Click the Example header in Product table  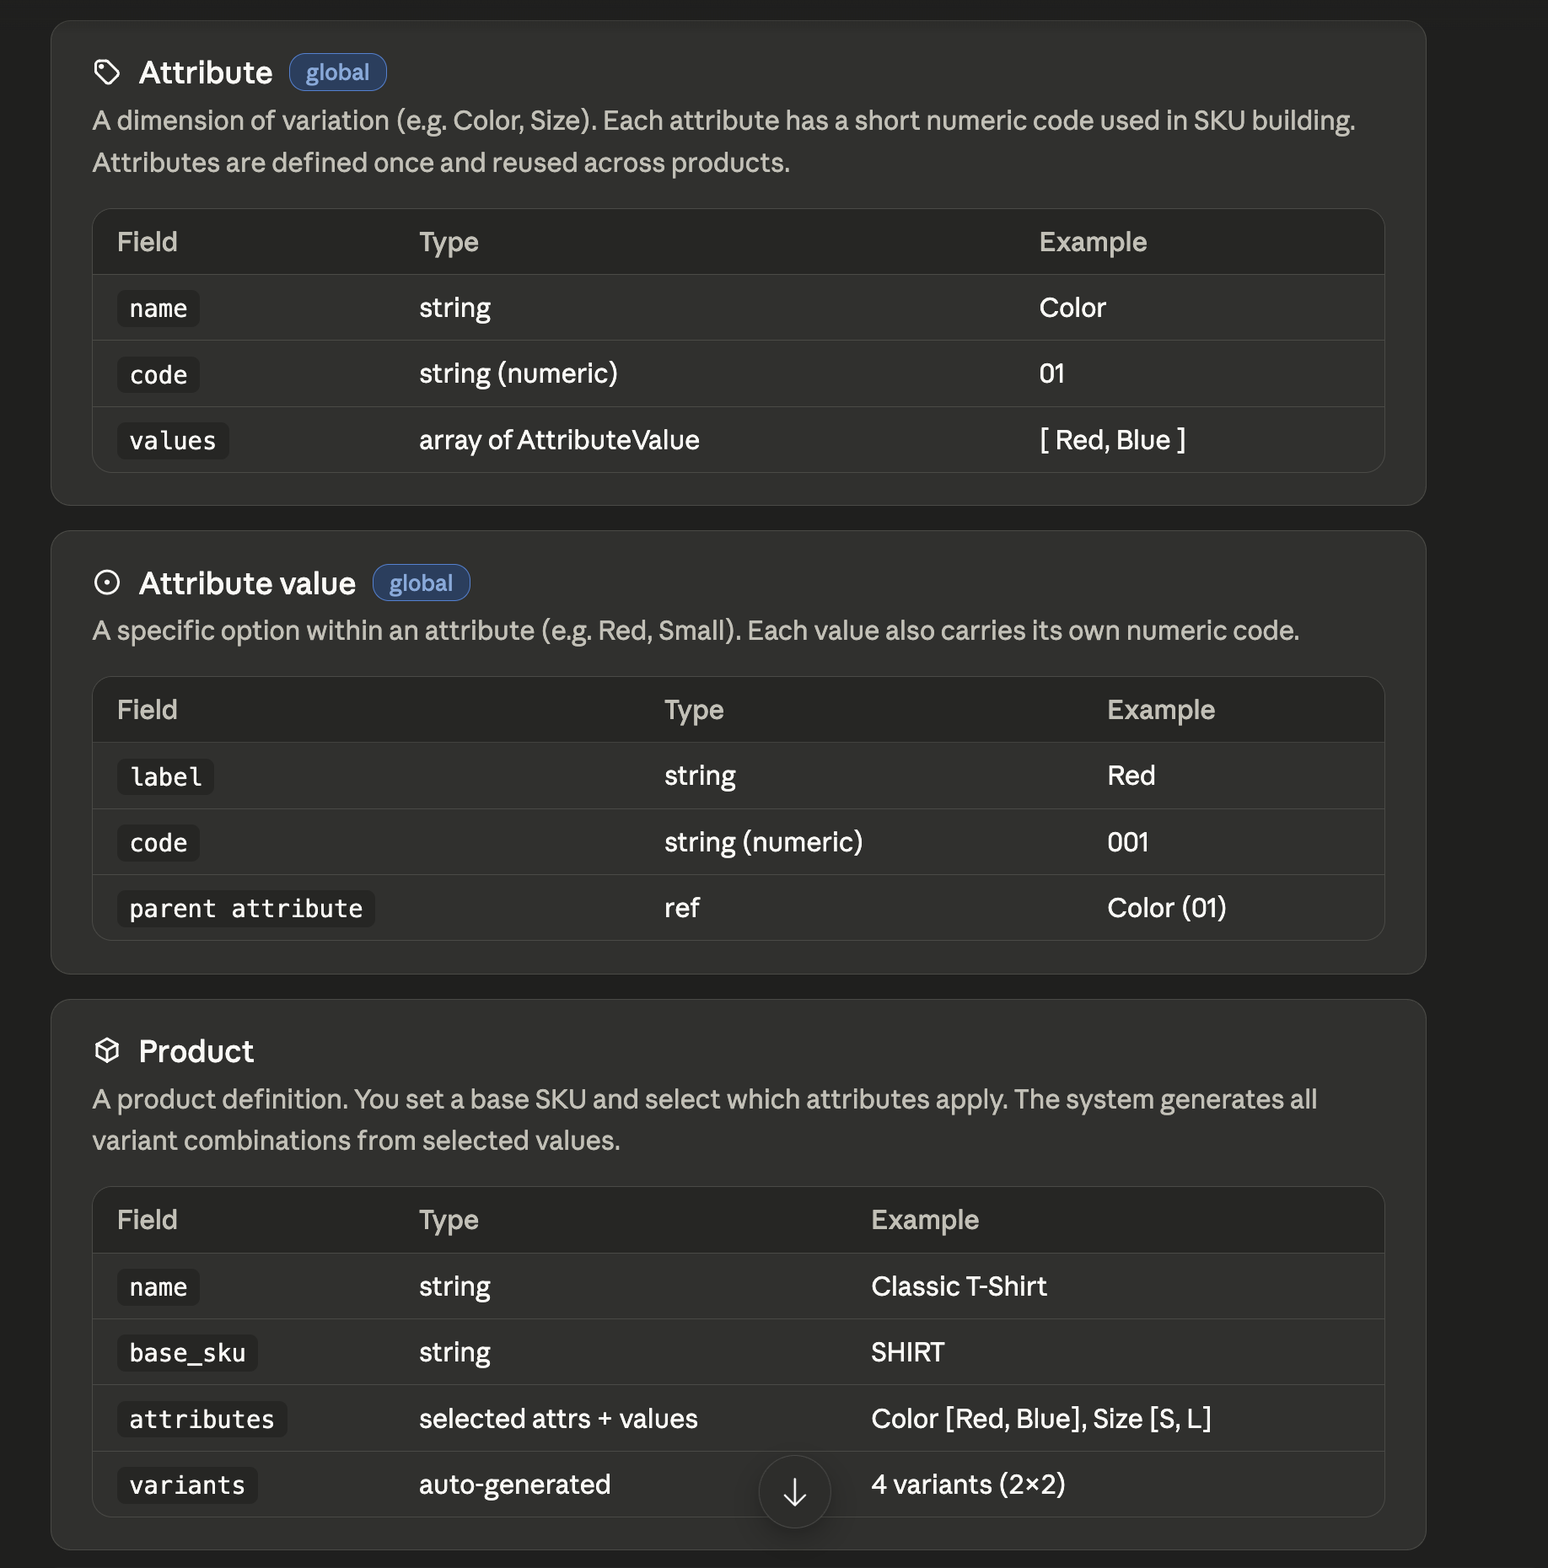pos(925,1220)
